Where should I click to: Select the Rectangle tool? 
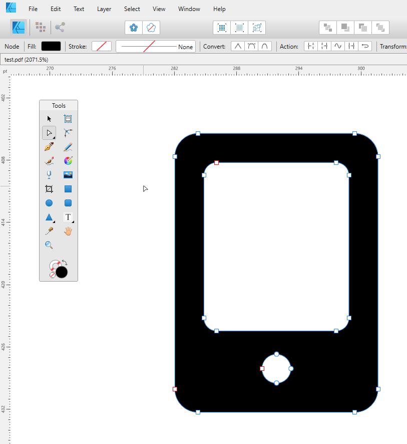[68, 189]
